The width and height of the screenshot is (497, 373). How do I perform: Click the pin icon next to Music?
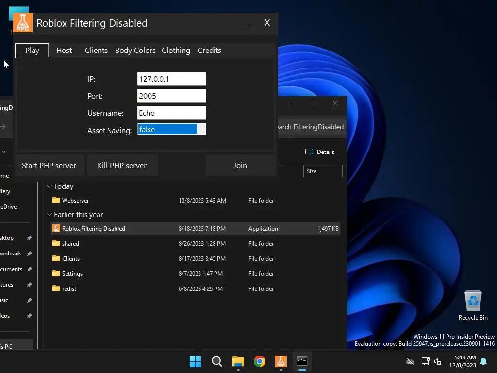point(30,300)
